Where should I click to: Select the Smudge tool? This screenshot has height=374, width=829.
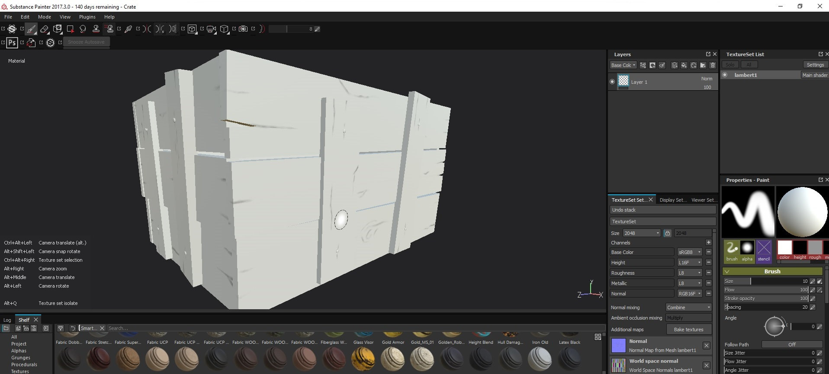point(83,29)
